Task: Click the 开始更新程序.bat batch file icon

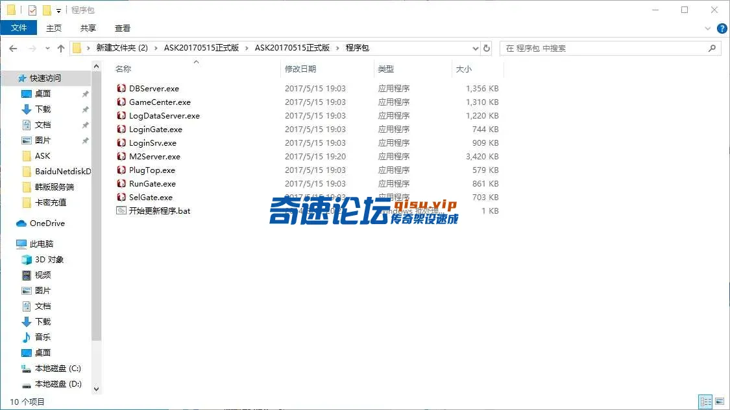Action: [121, 211]
